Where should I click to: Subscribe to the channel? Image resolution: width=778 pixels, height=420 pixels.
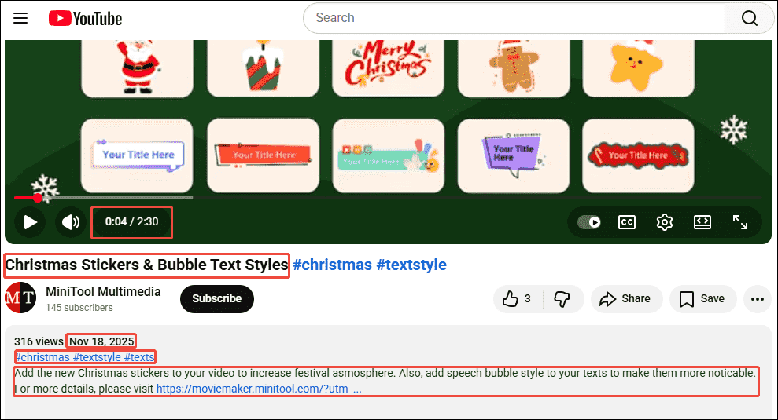217,298
